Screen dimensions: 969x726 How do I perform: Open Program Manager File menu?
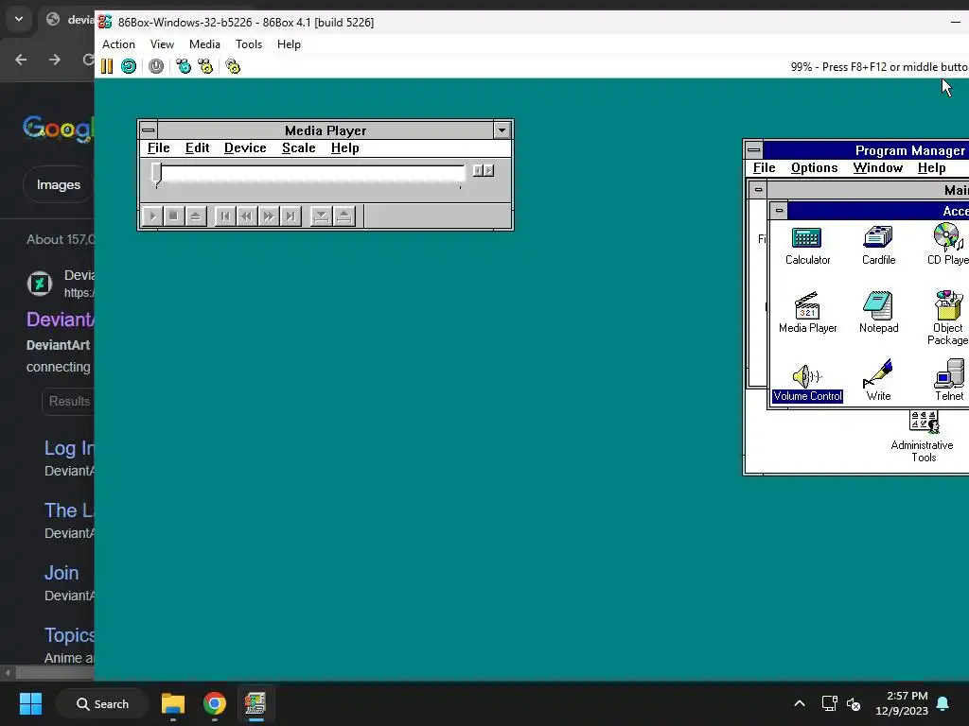[x=764, y=168]
